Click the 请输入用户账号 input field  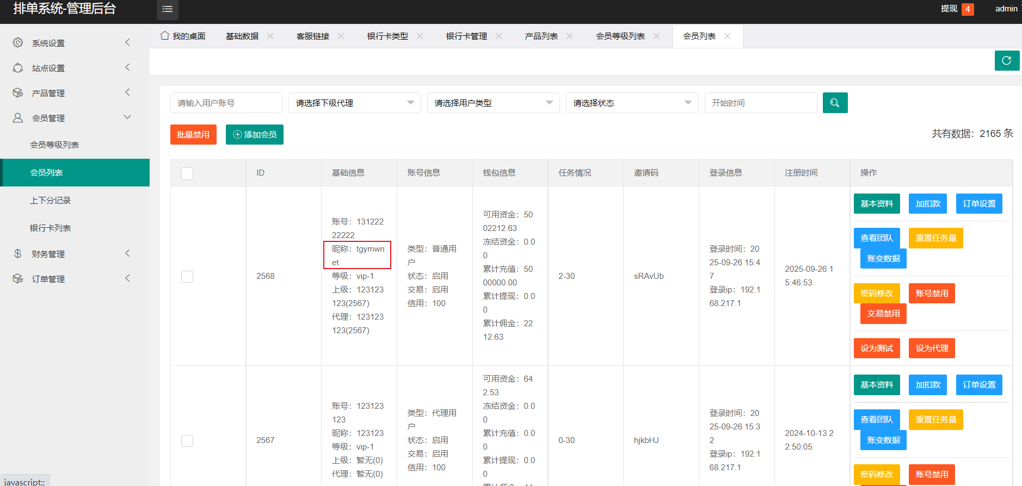click(226, 103)
